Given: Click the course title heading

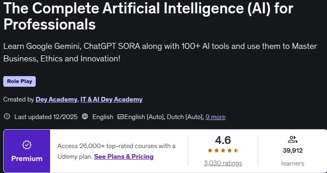Looking at the screenshot, I should (148, 16).
